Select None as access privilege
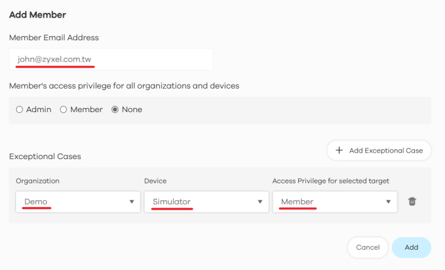The image size is (445, 270). (115, 109)
